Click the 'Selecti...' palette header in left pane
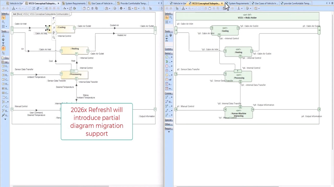Viewport: 334px width, 187px height. pyautogui.click(x=5, y=14)
